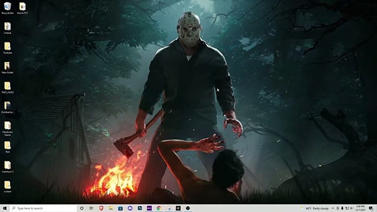Open Discord from the taskbar
The image size is (377, 212).
(x=130, y=208)
